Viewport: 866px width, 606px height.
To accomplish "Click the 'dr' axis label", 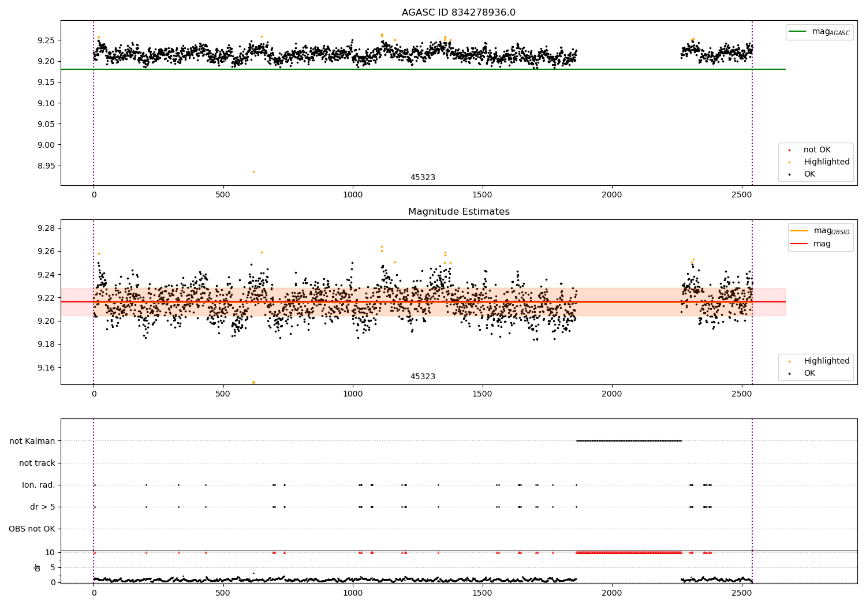I will click(38, 568).
